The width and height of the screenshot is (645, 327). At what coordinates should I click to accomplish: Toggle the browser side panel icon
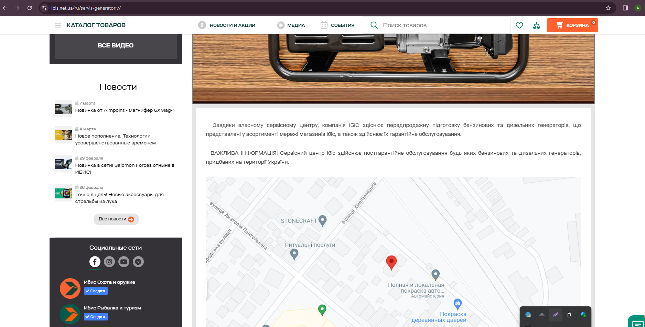(x=625, y=8)
